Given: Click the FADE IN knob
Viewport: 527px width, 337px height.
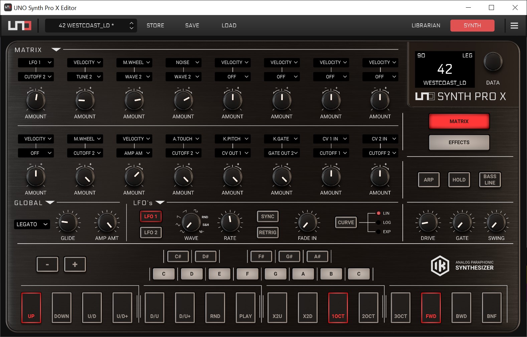Looking at the screenshot, I should point(307,223).
